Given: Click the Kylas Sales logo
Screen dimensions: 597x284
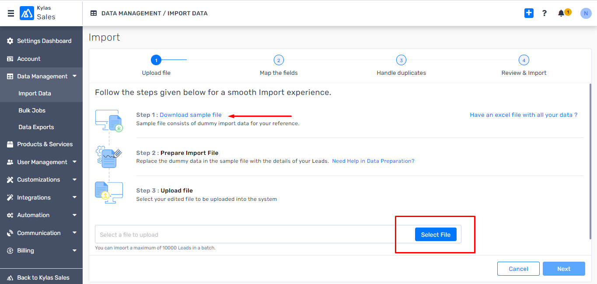Looking at the screenshot, I should click(x=27, y=14).
